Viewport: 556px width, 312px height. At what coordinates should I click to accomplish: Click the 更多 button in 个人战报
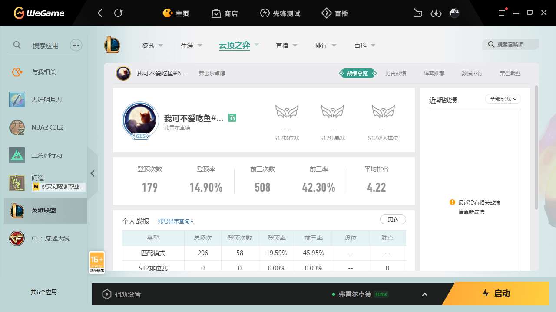(x=393, y=220)
